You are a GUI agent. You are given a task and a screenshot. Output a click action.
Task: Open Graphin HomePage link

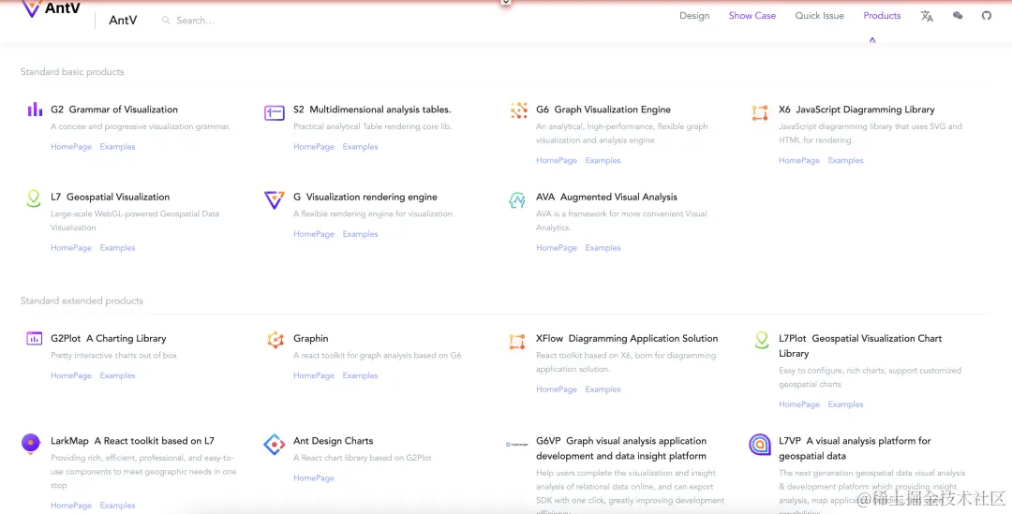314,375
